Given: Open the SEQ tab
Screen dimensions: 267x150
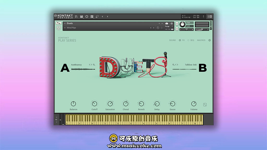Looking at the screenshot, I should (x=192, y=40).
